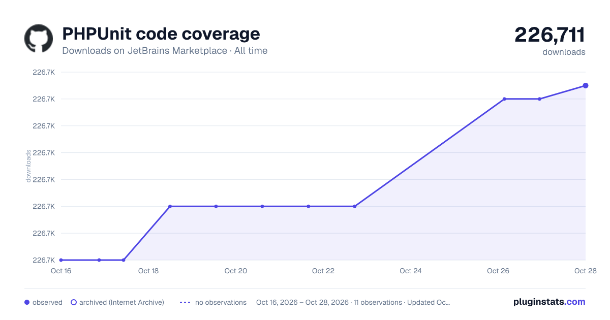Click the Oct 24 axis label
Screen dimensions: 610x320
pyautogui.click(x=411, y=271)
